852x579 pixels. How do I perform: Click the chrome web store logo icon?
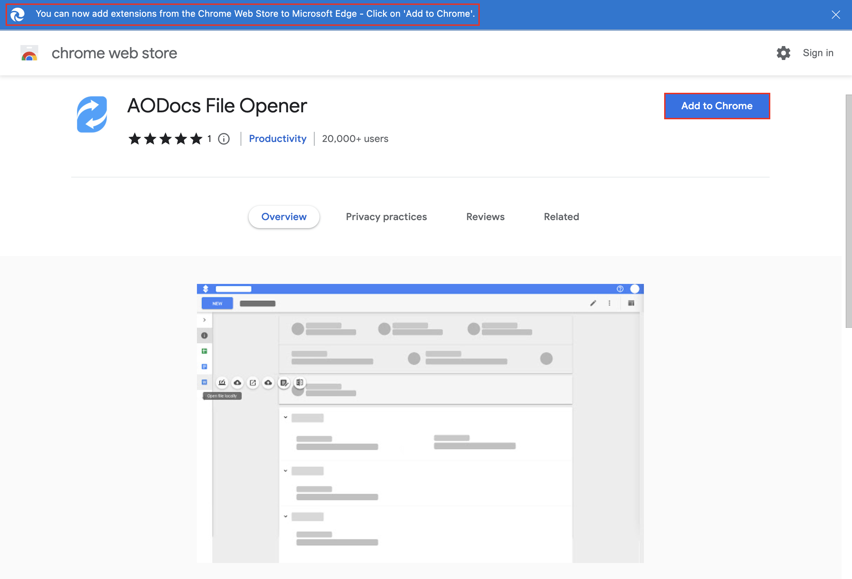[29, 53]
